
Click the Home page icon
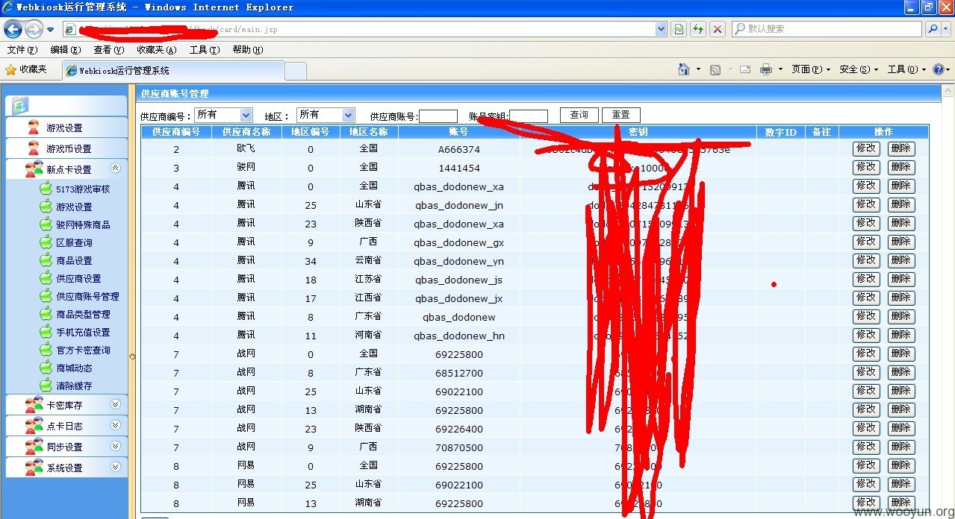coord(683,69)
